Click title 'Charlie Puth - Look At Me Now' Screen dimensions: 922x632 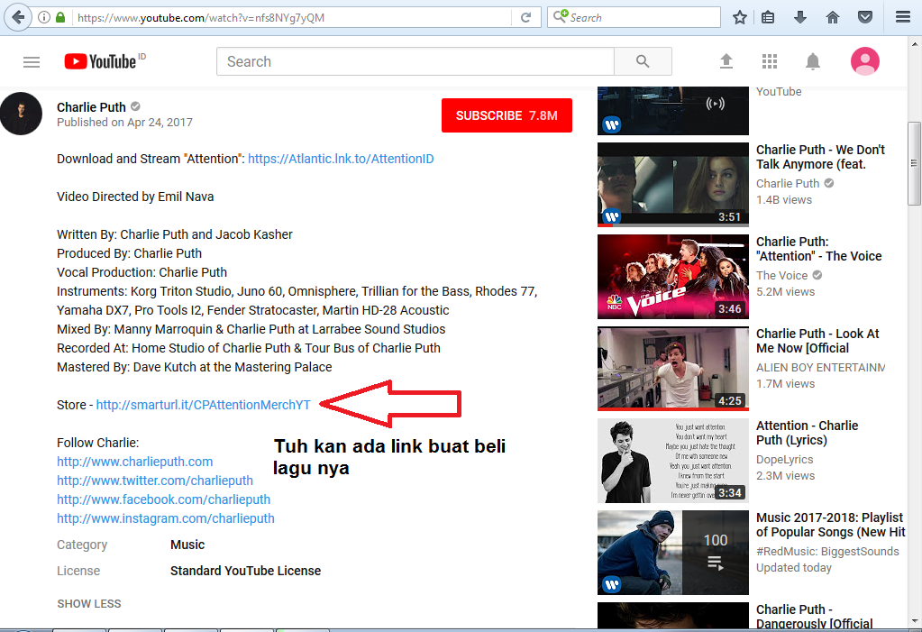pos(817,341)
